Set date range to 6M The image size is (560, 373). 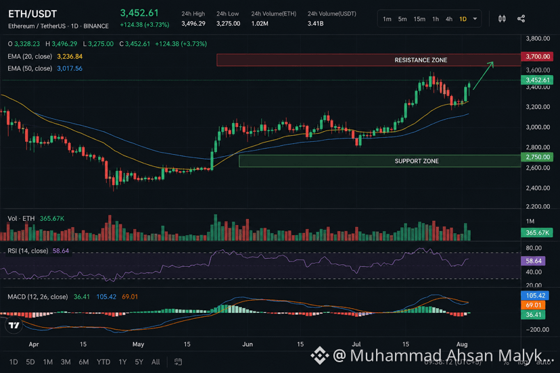(x=84, y=362)
